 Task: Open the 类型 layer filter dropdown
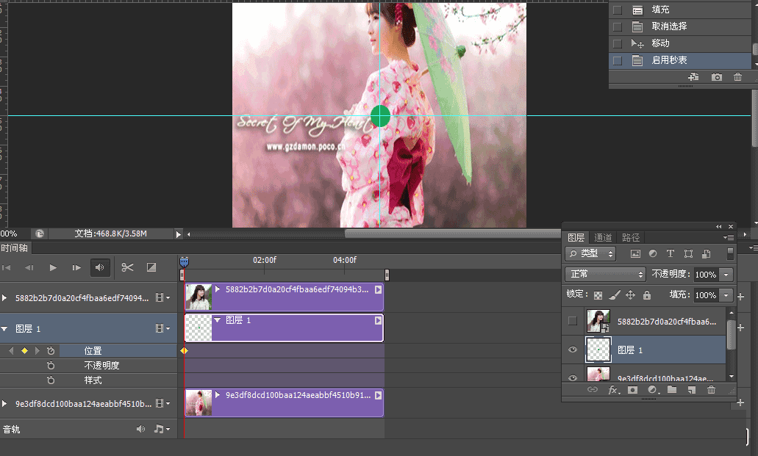[x=590, y=253]
